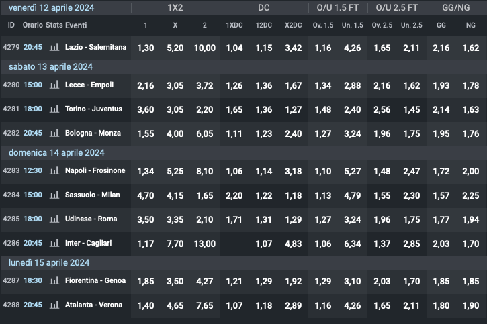Select the 1X2 market header
The width and height of the screenshot is (487, 324).
pyautogui.click(x=176, y=8)
